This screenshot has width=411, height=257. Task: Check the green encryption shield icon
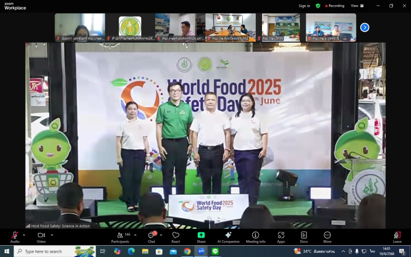(x=317, y=6)
